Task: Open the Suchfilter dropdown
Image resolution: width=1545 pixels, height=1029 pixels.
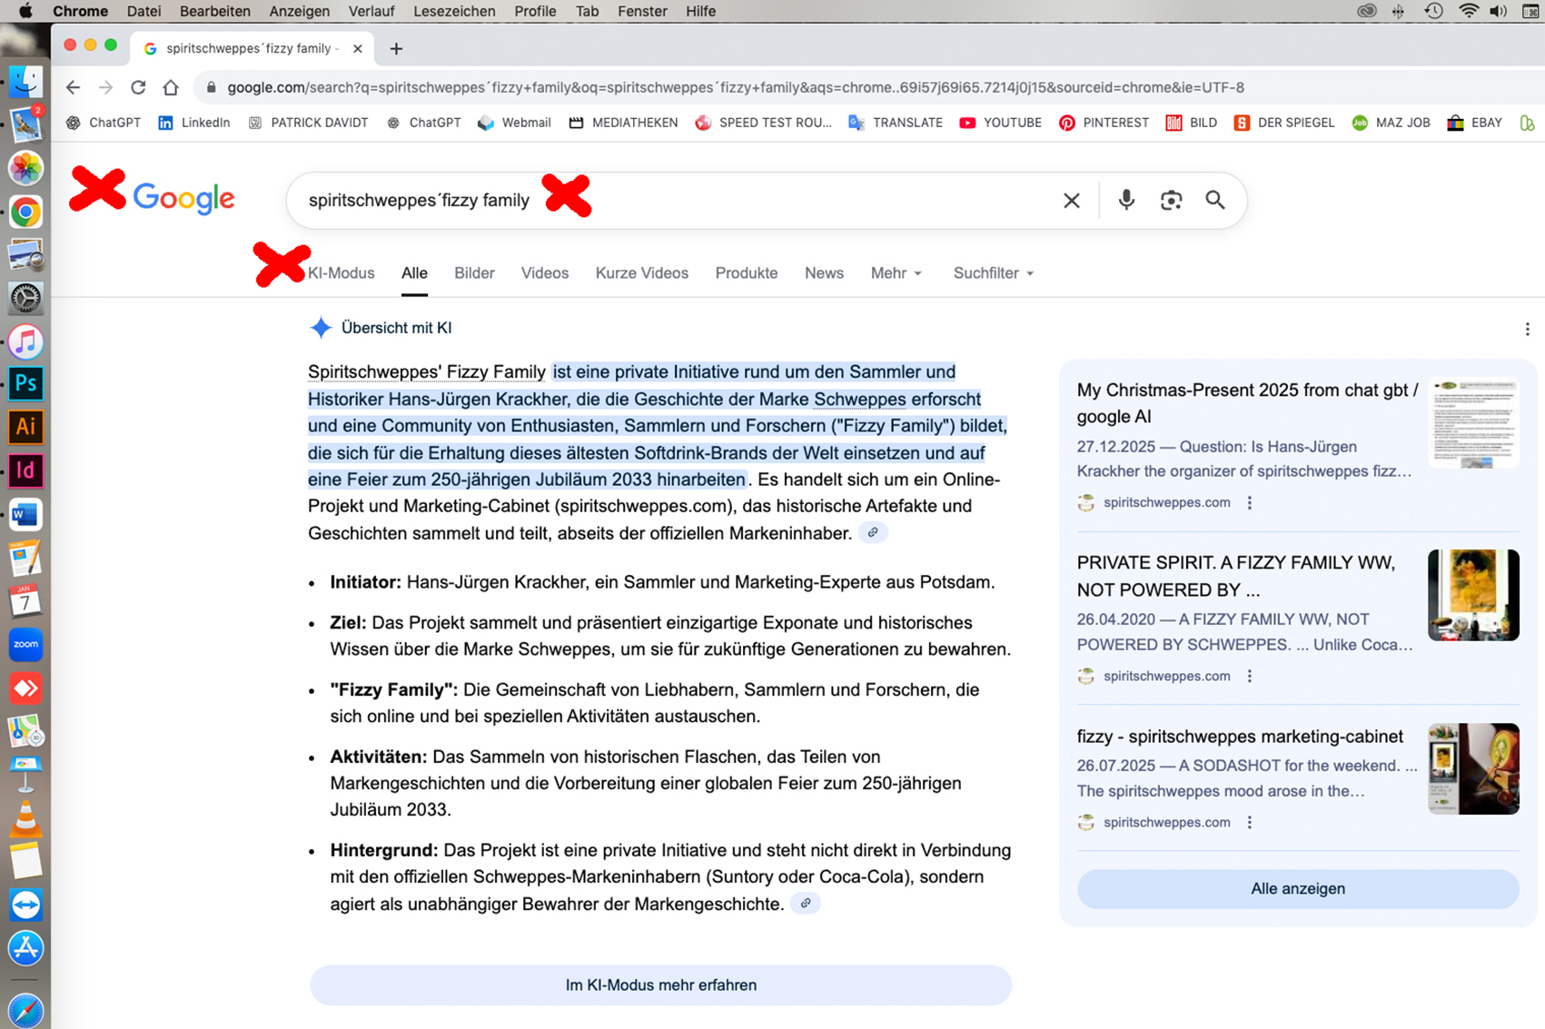Action: tap(993, 273)
